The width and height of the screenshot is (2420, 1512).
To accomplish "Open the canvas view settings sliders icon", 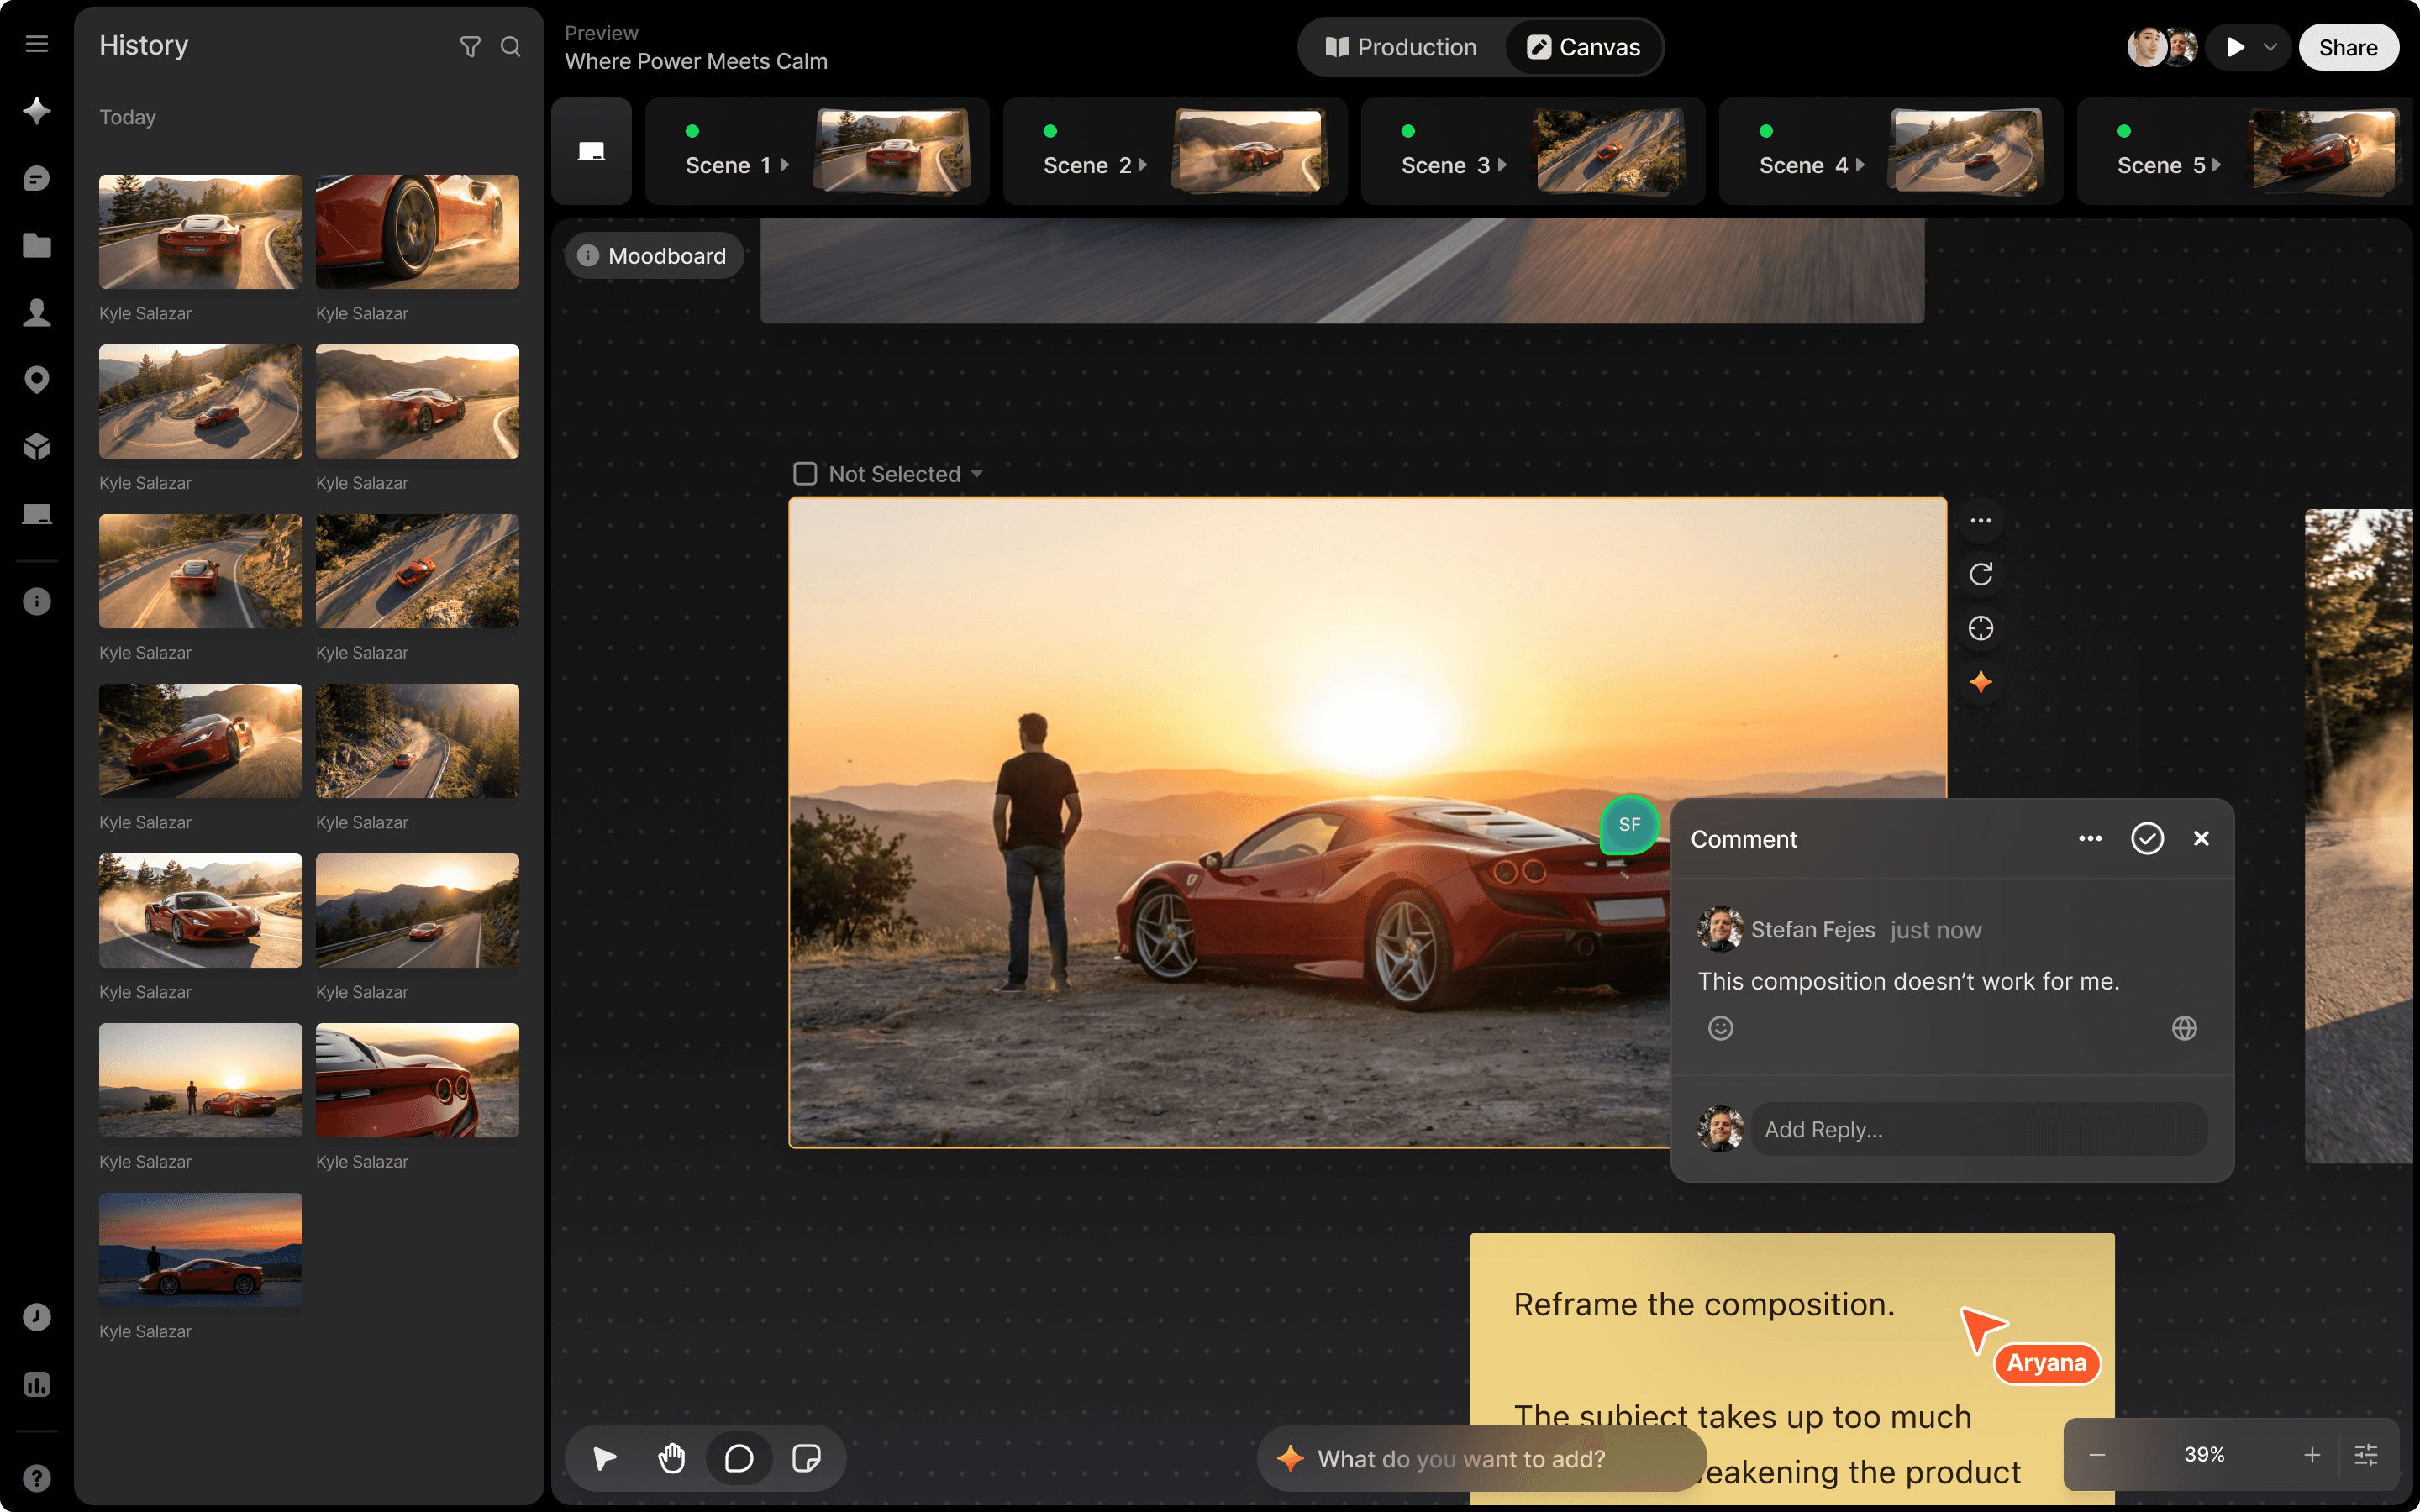I will pyautogui.click(x=2366, y=1455).
